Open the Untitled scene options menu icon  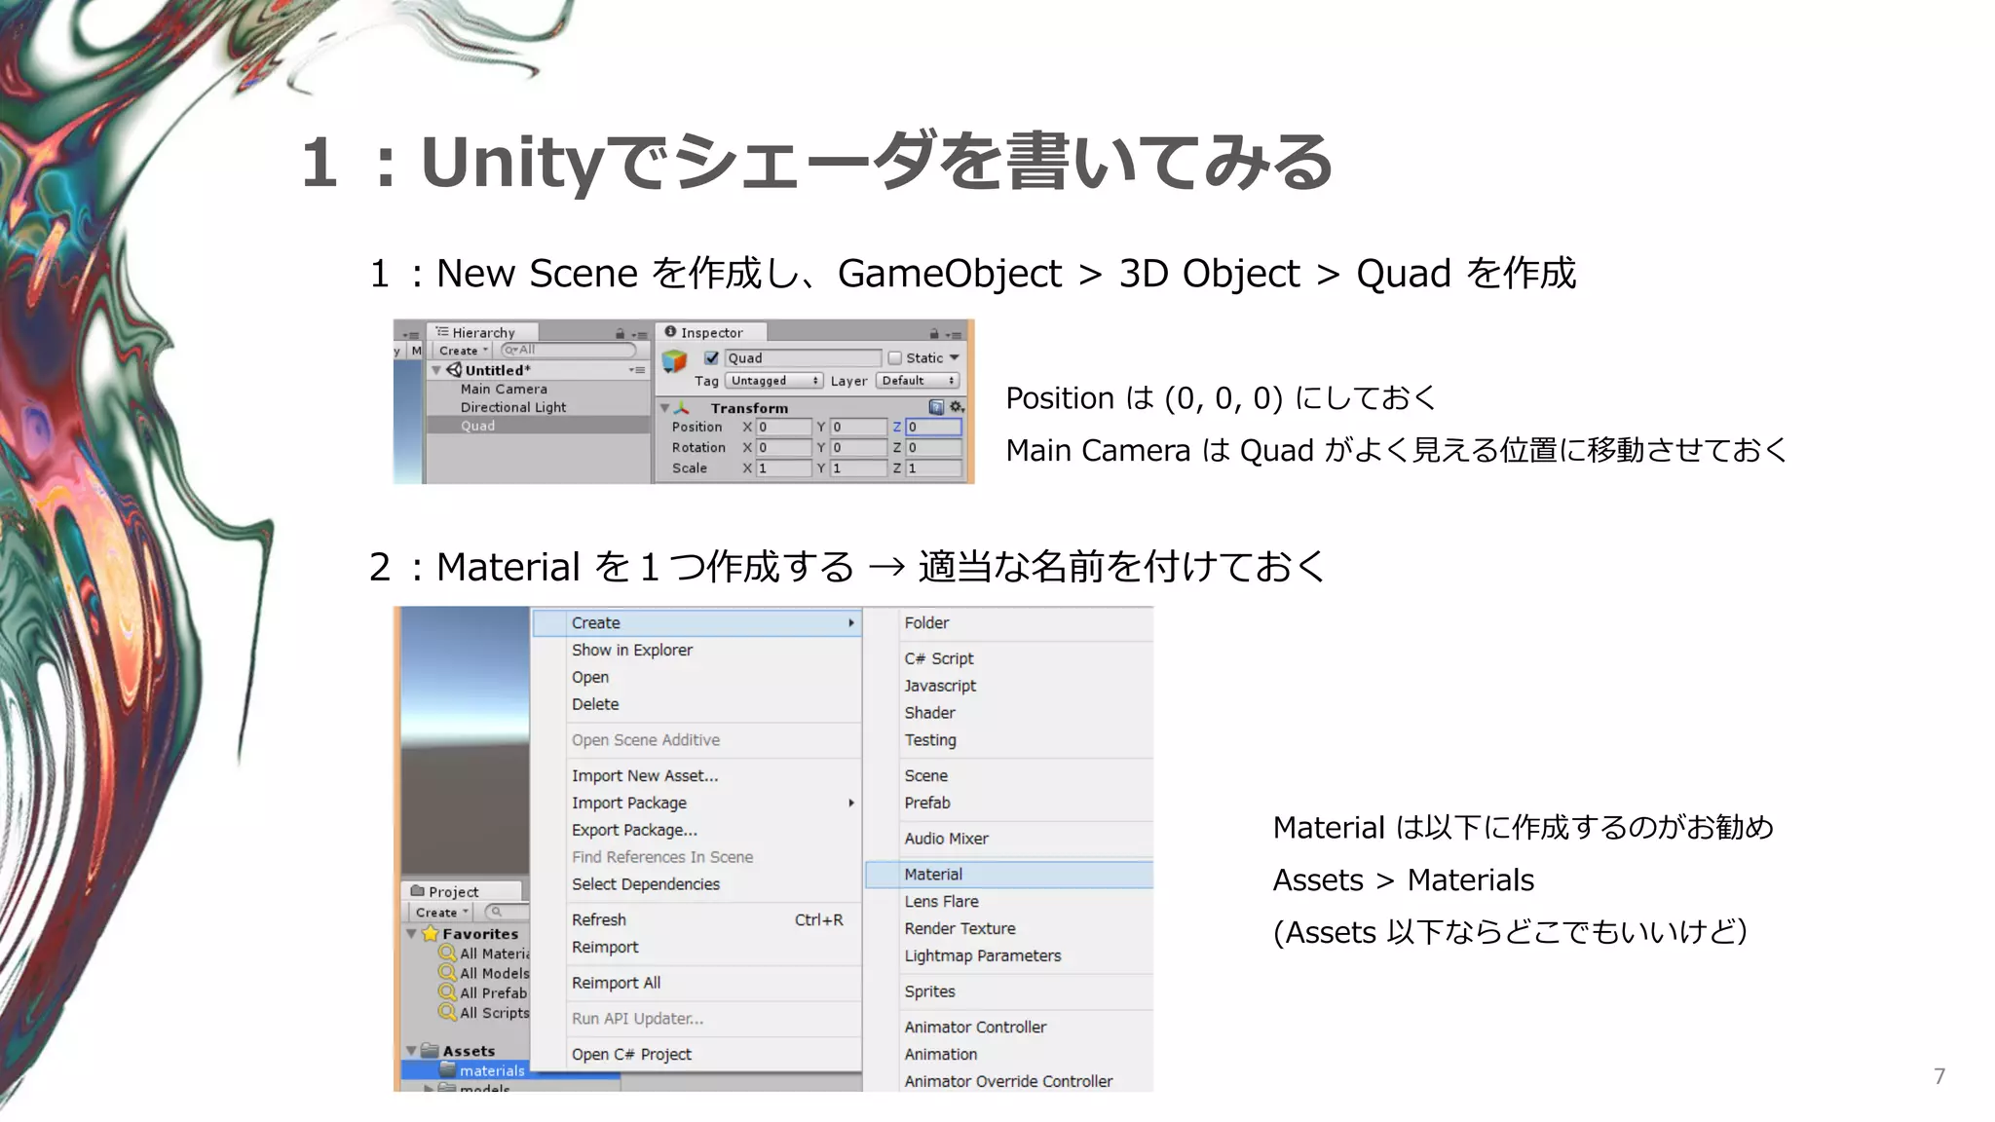637,370
